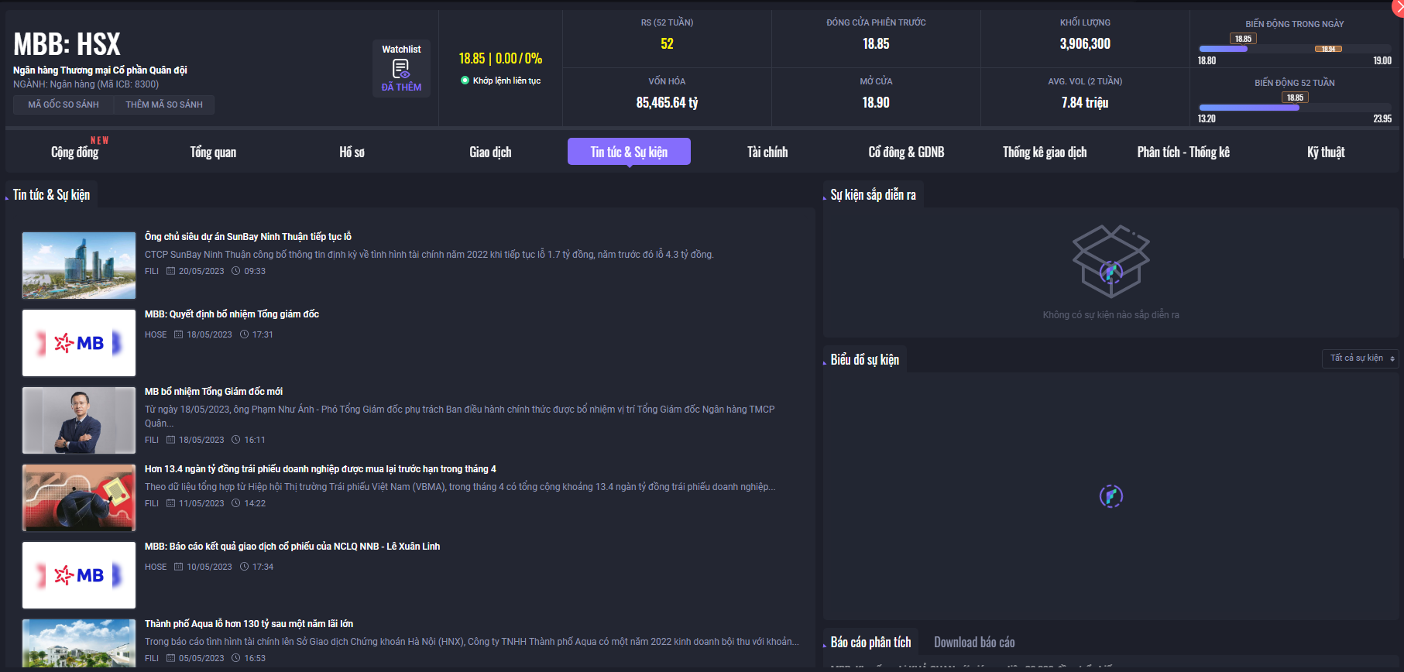Click calendar icon beside date 11/05/2023

click(x=171, y=503)
